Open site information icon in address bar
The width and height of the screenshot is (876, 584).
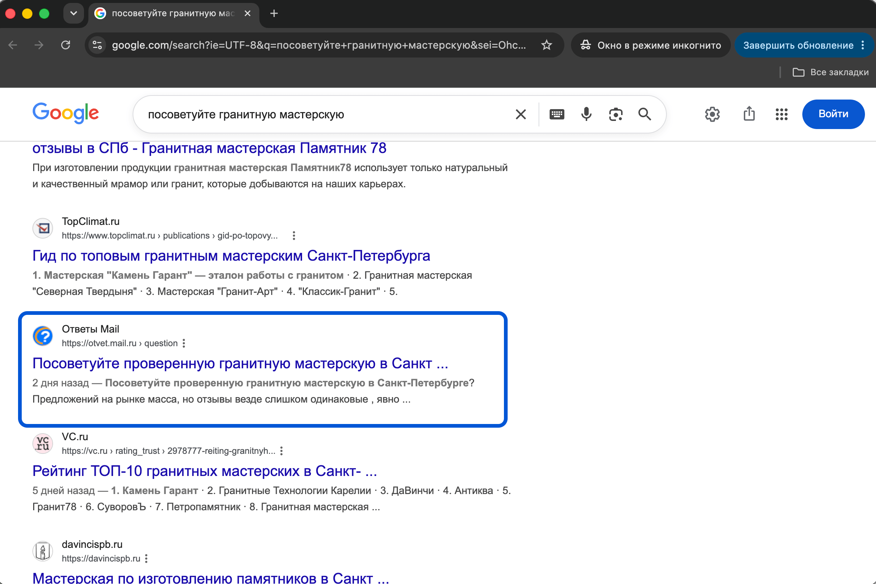(x=98, y=45)
